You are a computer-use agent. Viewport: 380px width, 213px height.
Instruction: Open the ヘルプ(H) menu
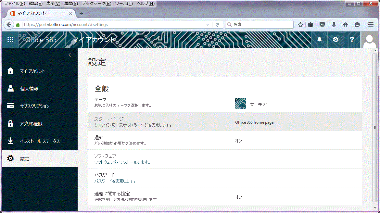coord(146,3)
